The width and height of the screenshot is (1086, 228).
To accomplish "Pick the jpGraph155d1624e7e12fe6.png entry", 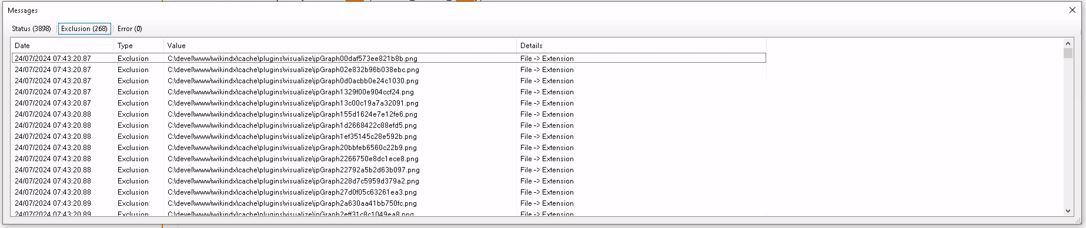I will pos(389,114).
